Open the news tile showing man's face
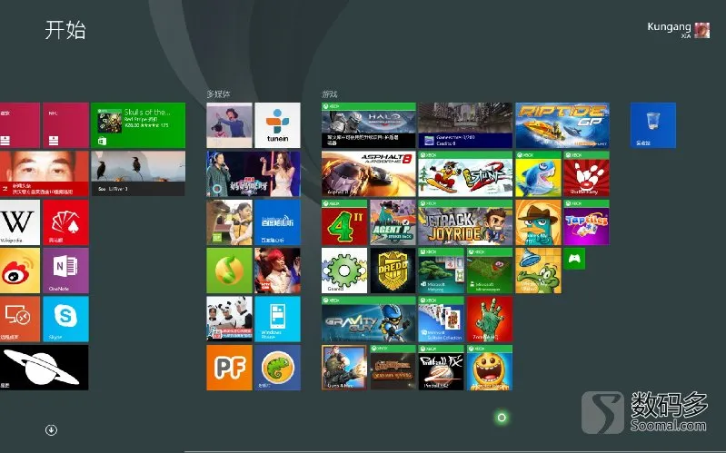 (x=44, y=173)
